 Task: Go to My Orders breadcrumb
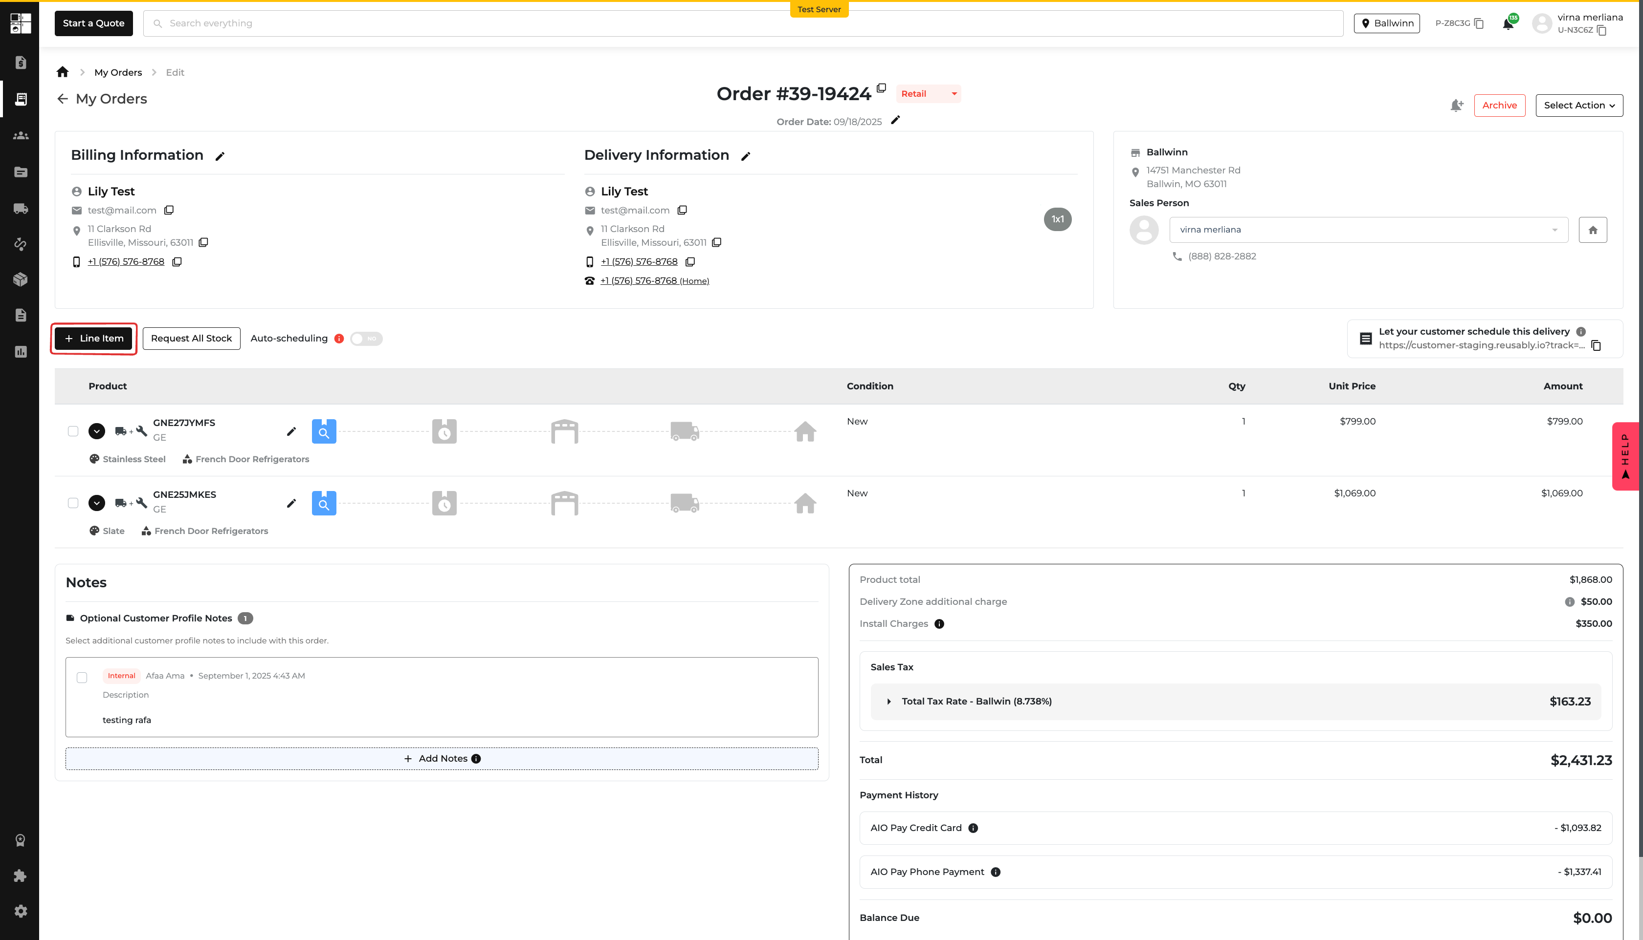click(118, 72)
